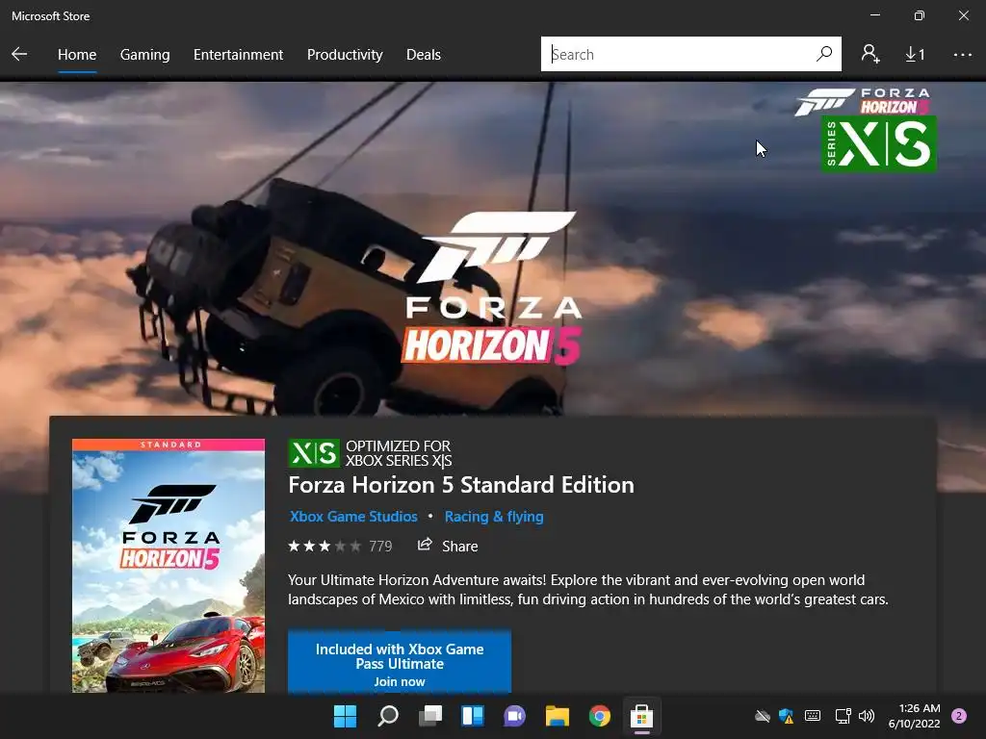986x739 pixels.
Task: Open the touch keyboard tray icon
Action: coord(813,716)
